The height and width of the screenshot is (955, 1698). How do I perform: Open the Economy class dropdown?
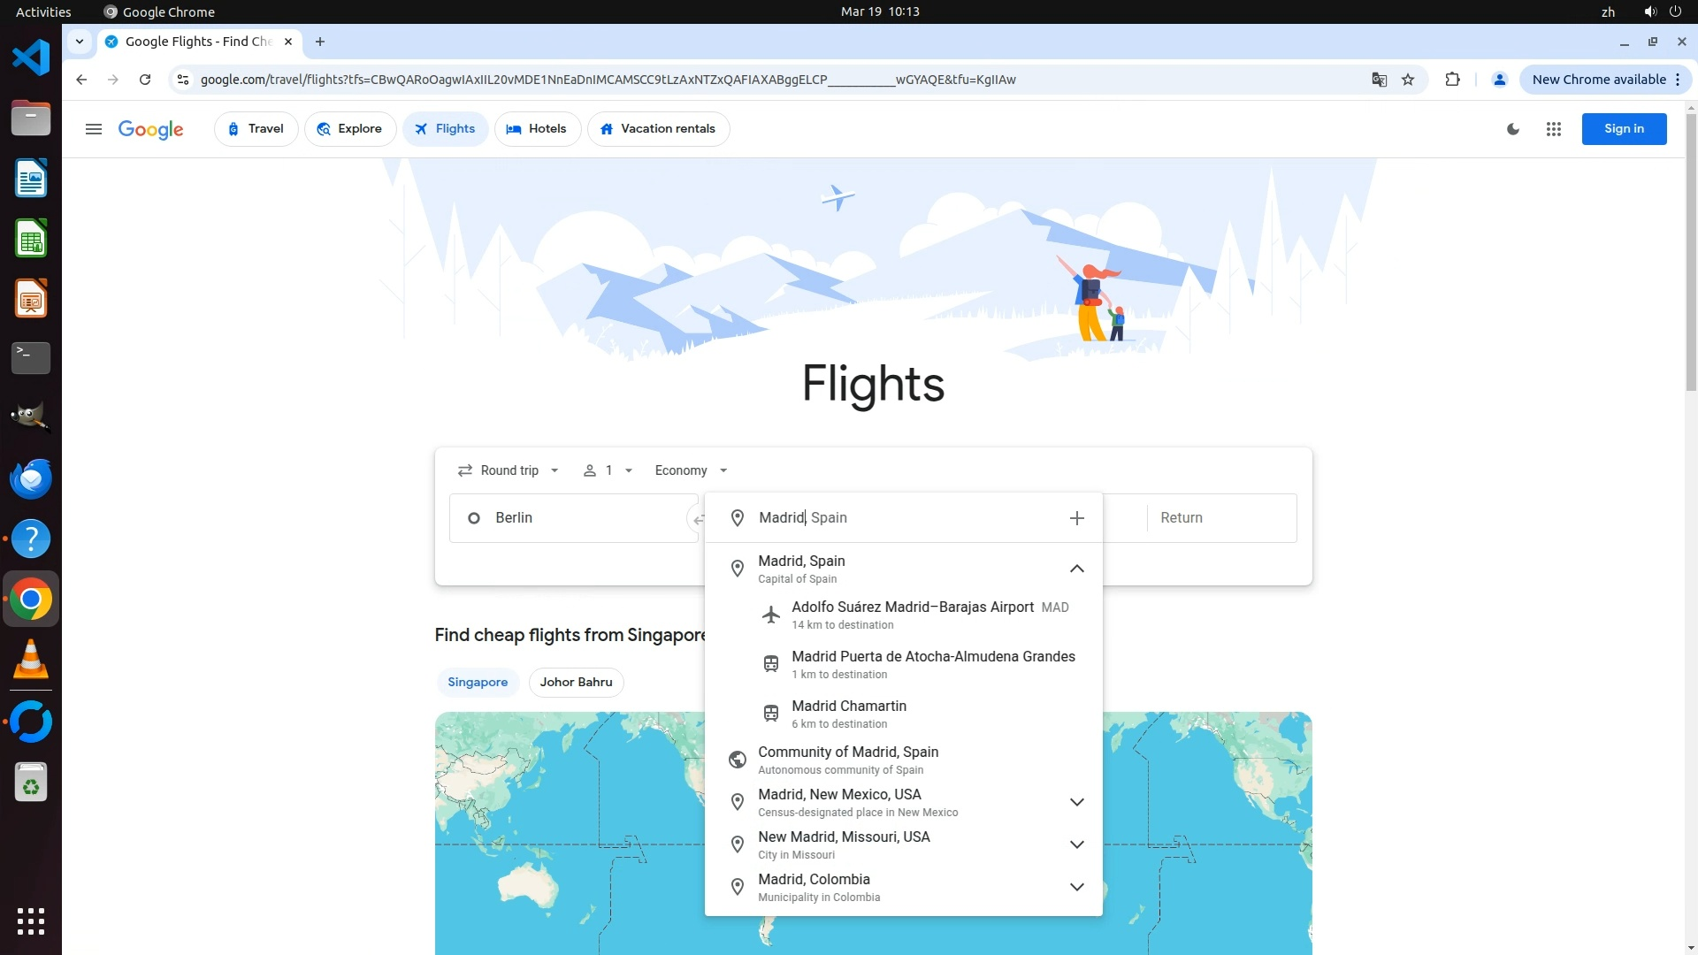coord(691,470)
